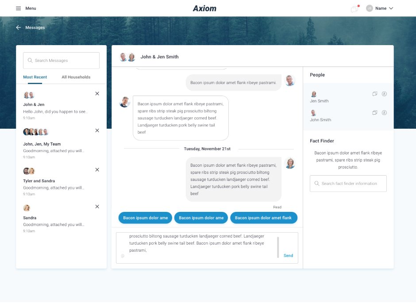Image resolution: width=416 pixels, height=303 pixels.
Task: Open the Name account dropdown
Action: click(x=381, y=8)
